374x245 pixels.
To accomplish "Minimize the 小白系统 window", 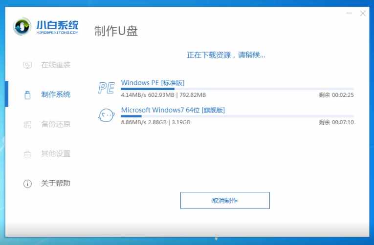I will pos(349,13).
